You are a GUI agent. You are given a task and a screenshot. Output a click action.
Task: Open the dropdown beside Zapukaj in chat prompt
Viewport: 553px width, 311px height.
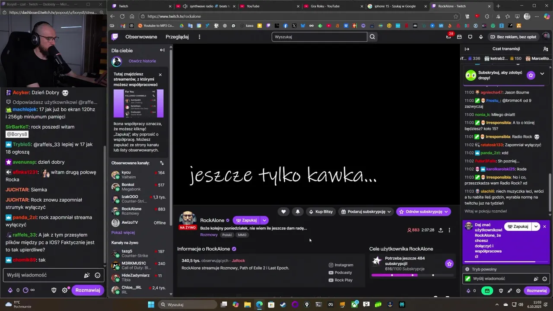click(x=536, y=226)
